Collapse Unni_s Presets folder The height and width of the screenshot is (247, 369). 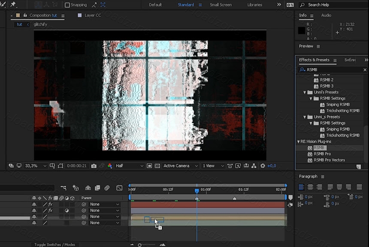coord(305,117)
